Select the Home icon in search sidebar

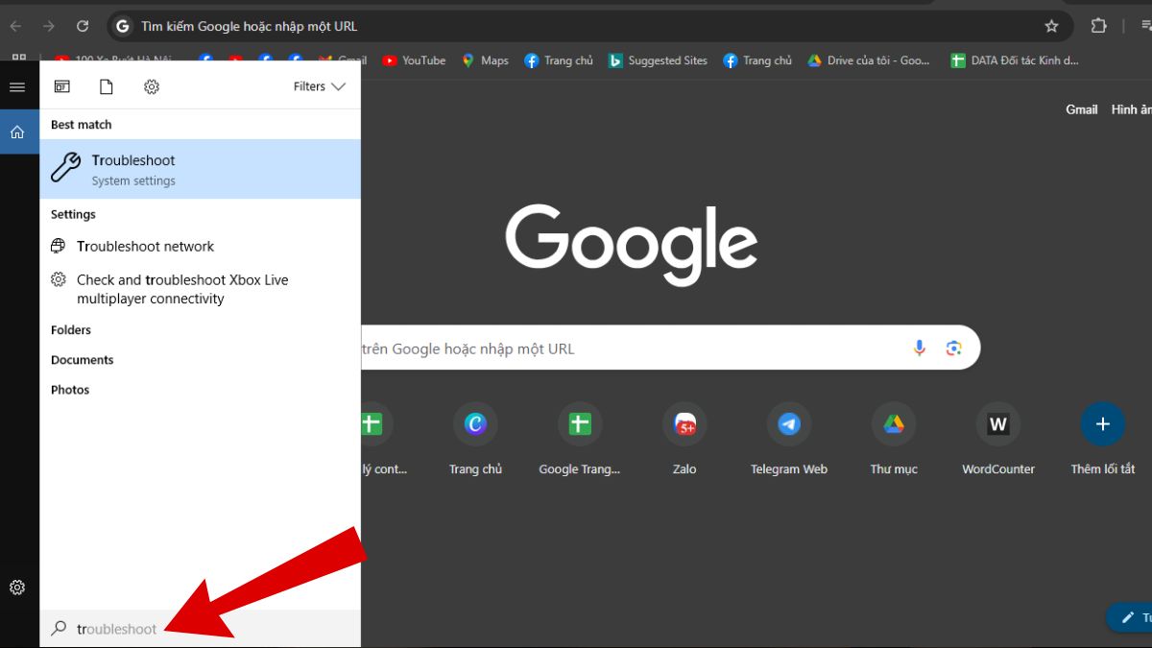17,132
